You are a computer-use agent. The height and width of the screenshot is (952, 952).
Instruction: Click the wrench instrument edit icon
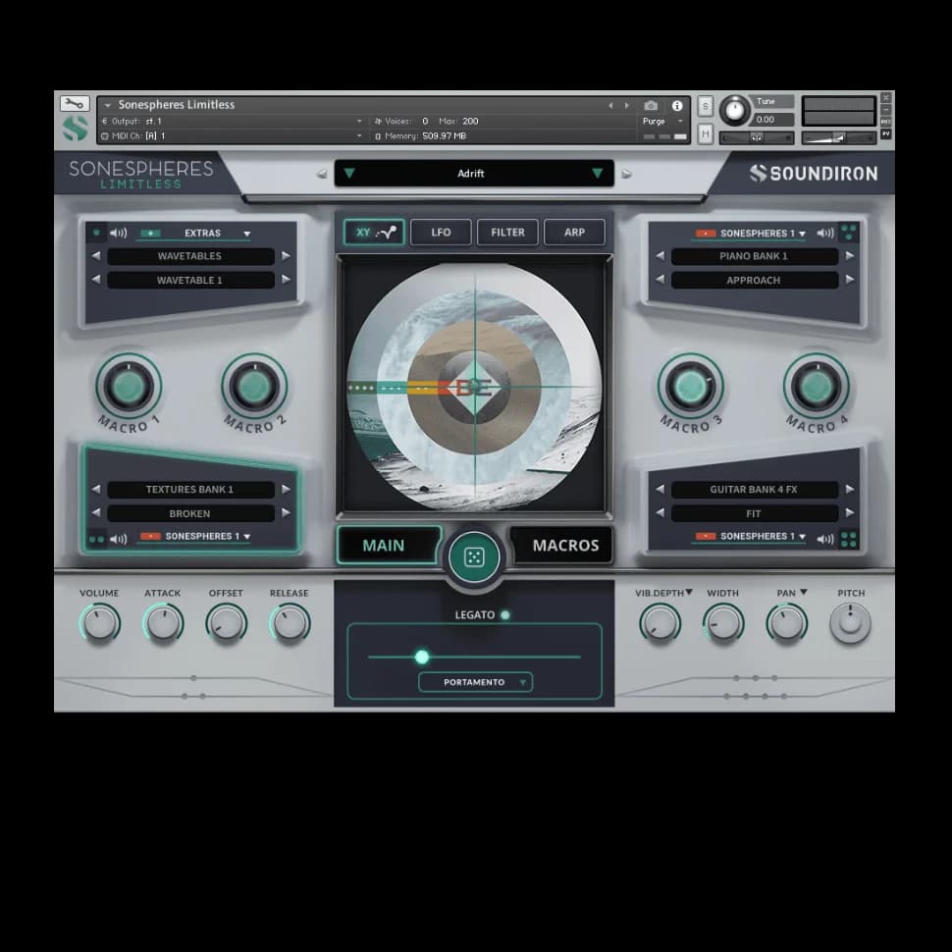click(x=74, y=103)
